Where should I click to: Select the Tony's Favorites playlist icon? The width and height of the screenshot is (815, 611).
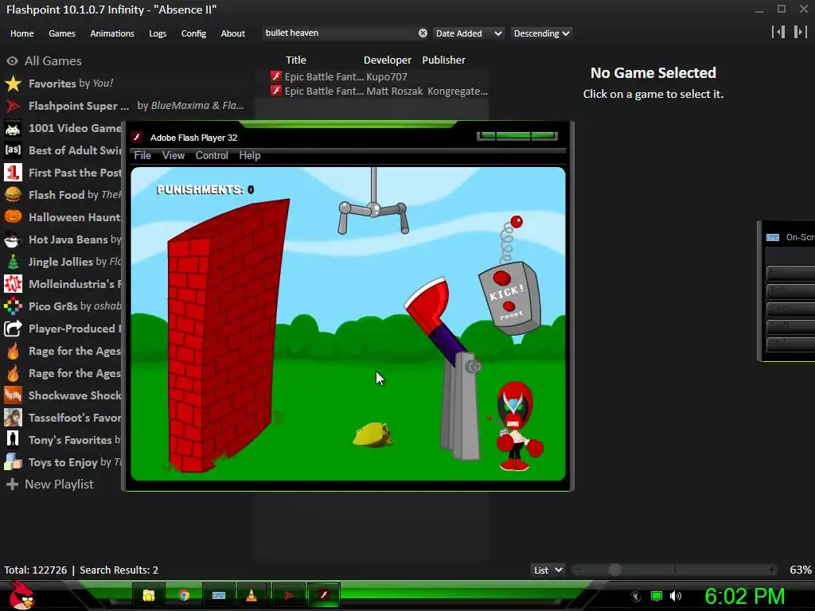click(13, 440)
